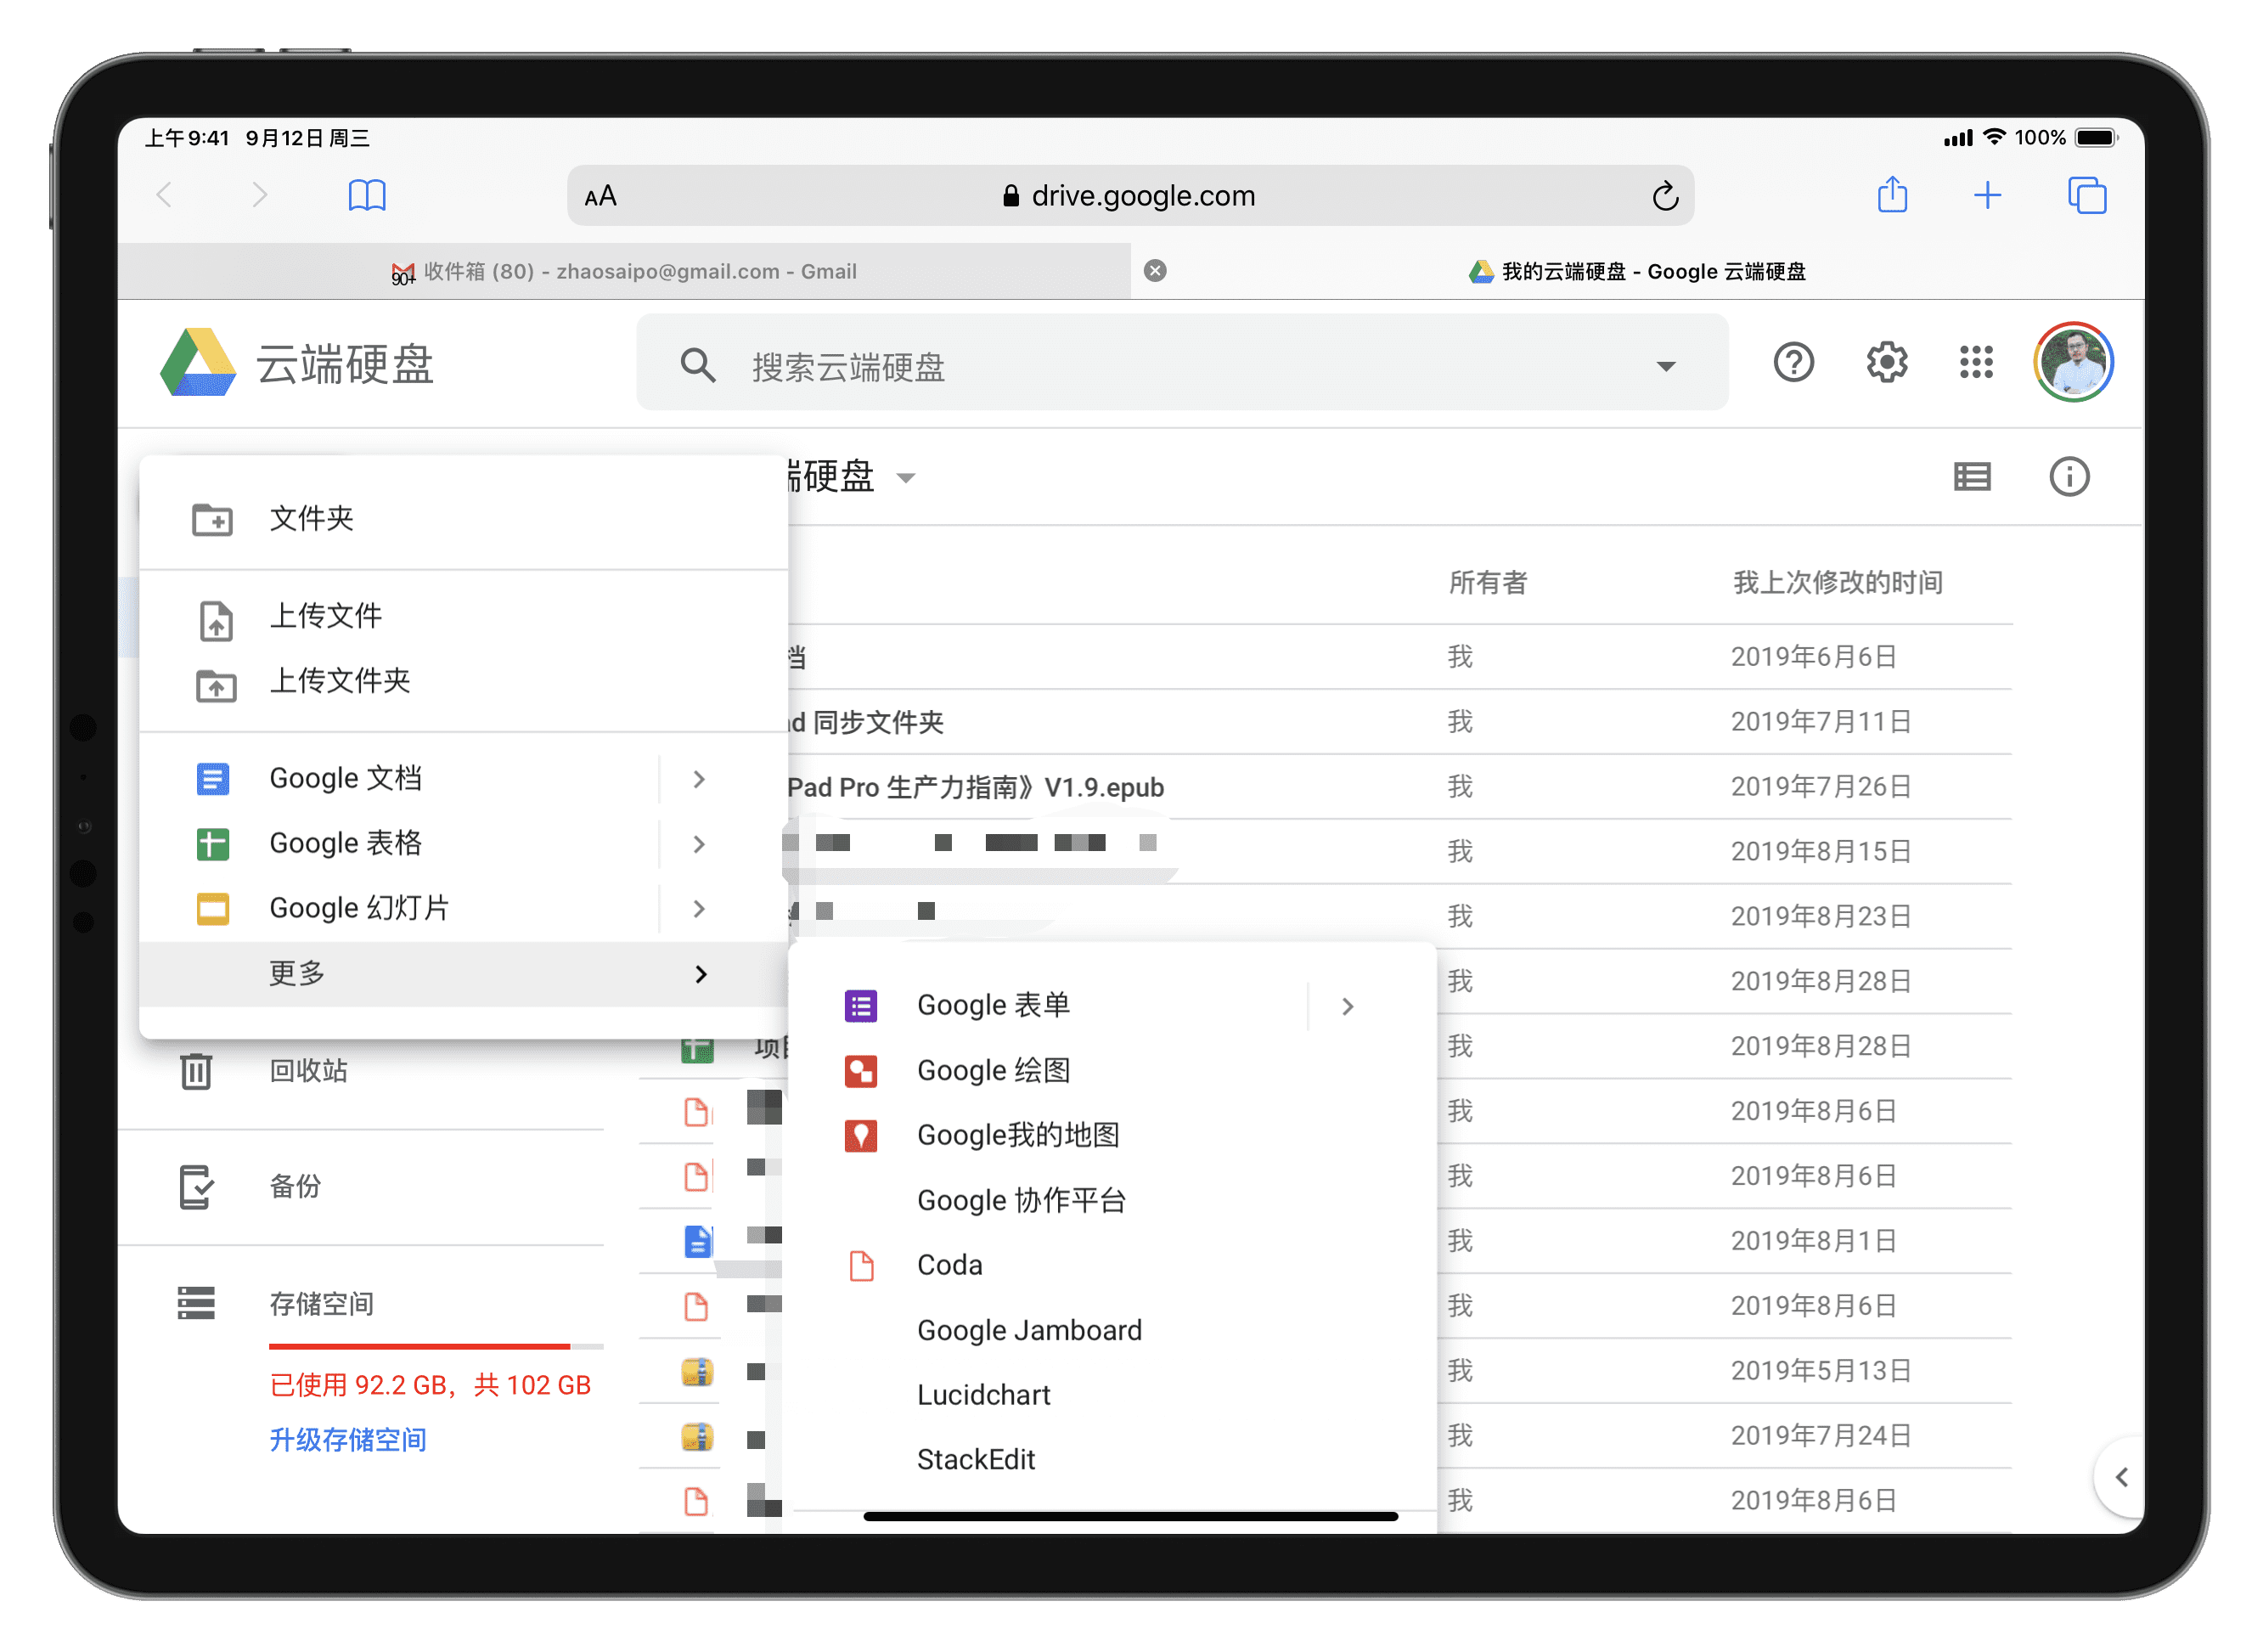Show details info panel

coord(2069,477)
